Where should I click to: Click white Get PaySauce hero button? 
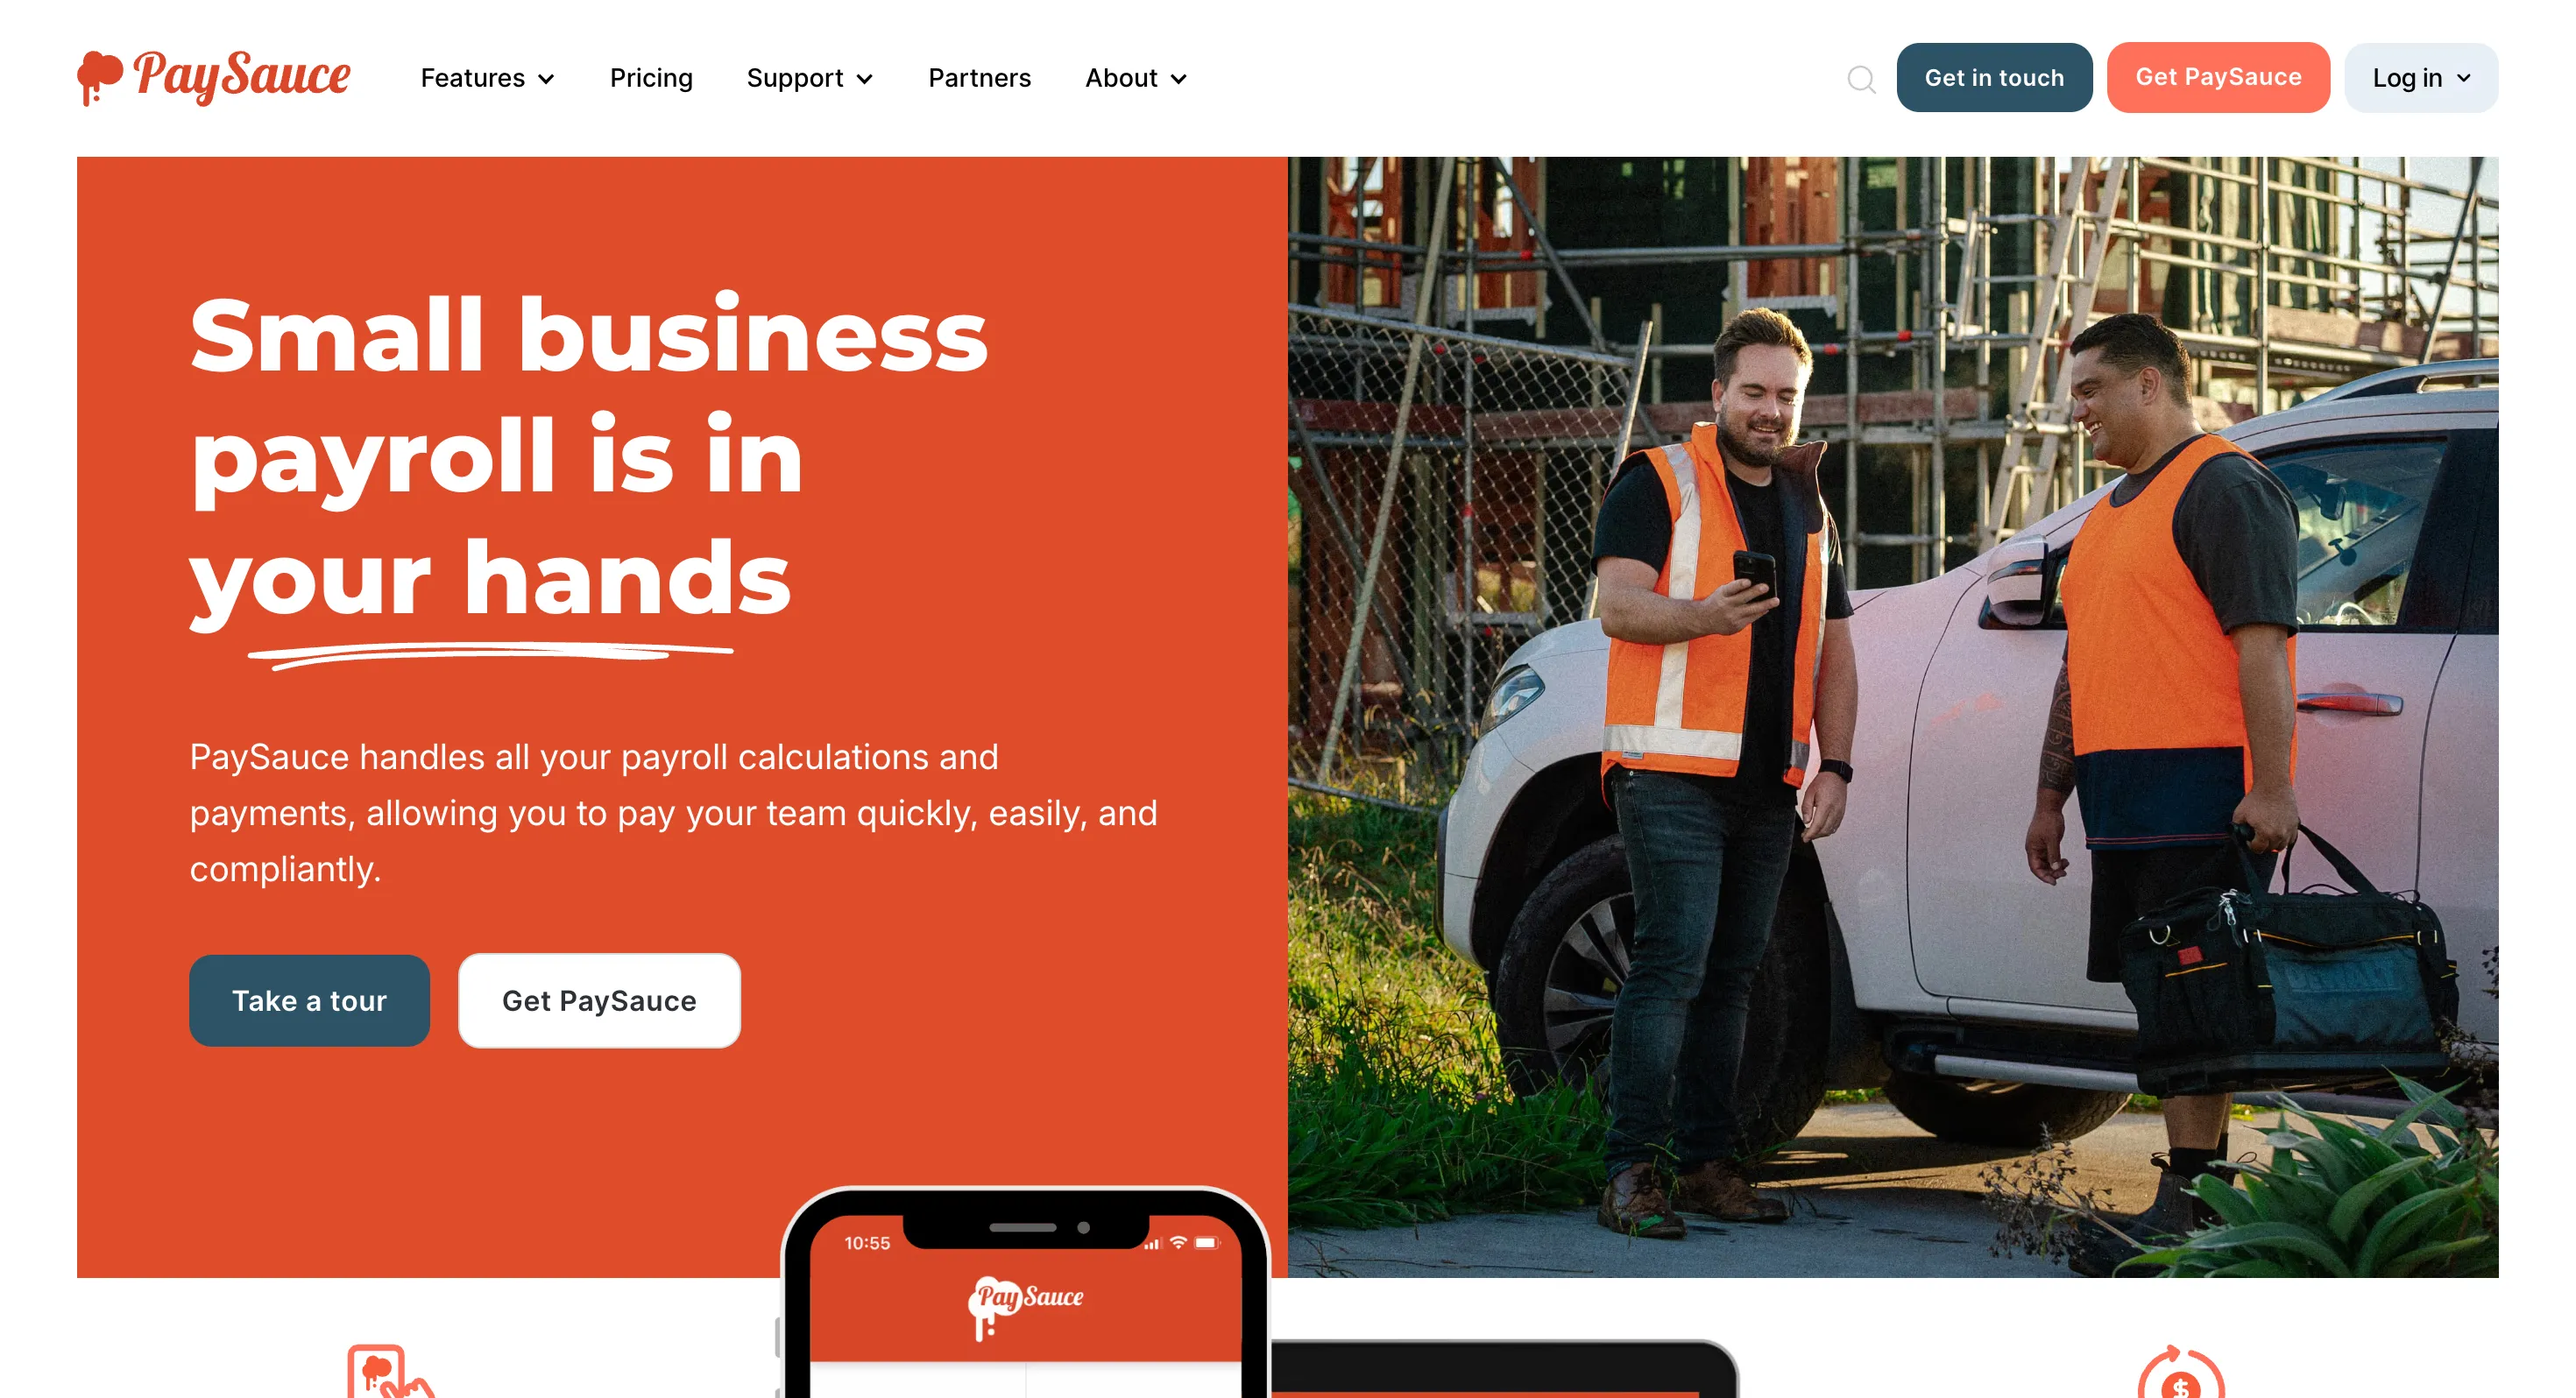click(599, 1000)
